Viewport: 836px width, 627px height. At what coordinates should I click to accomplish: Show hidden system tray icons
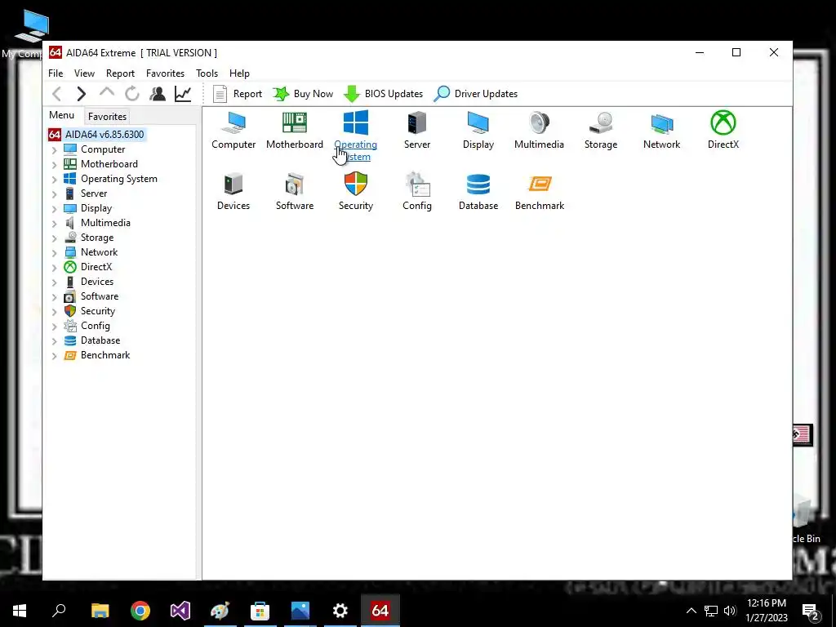click(x=691, y=611)
